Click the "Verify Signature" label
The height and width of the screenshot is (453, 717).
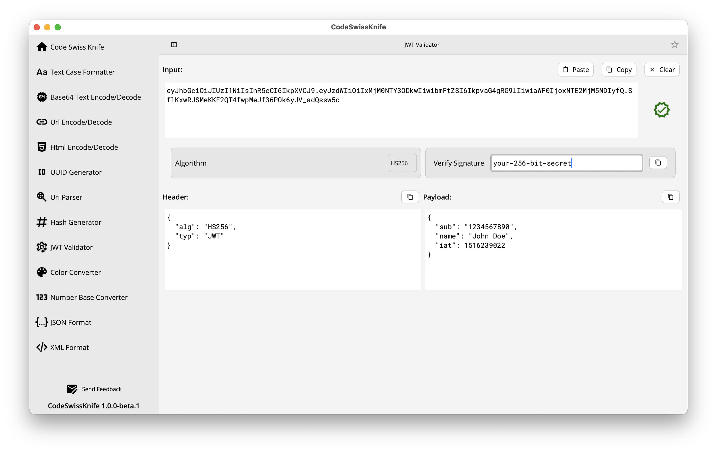[x=458, y=163]
